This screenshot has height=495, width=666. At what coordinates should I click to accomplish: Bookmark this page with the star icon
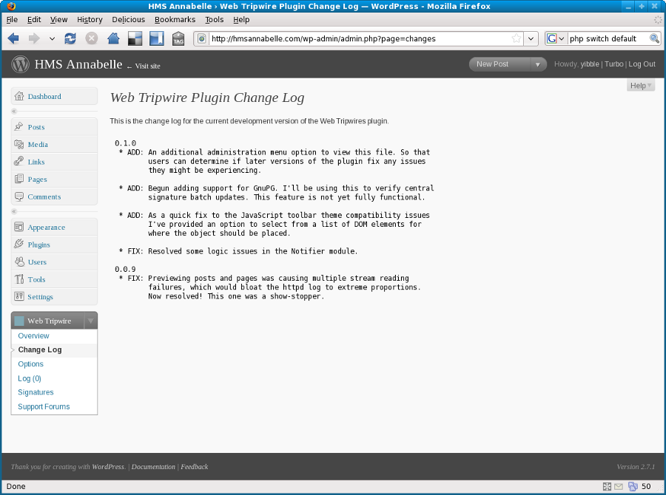point(516,38)
